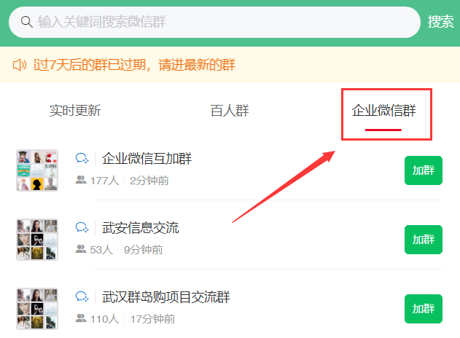Viewport: 460px width, 338px height.
Task: Open the 企业微信互加群 group title
Action: coord(147,159)
